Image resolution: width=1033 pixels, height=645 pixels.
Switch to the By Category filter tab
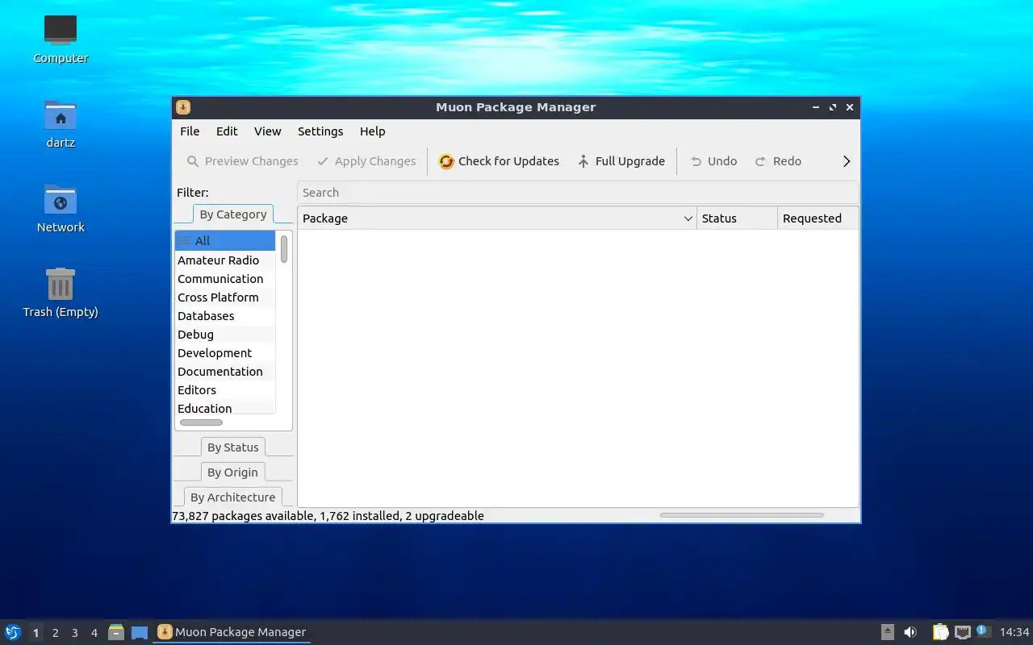233,214
